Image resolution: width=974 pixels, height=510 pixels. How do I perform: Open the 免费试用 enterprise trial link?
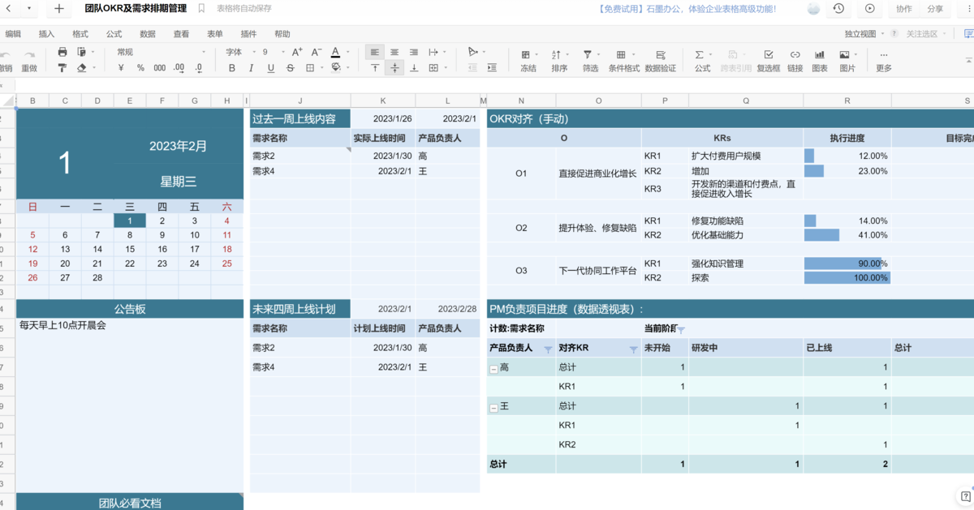tap(686, 9)
